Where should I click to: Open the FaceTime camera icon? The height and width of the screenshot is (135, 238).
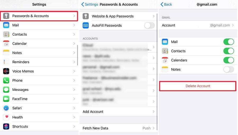click(6, 99)
